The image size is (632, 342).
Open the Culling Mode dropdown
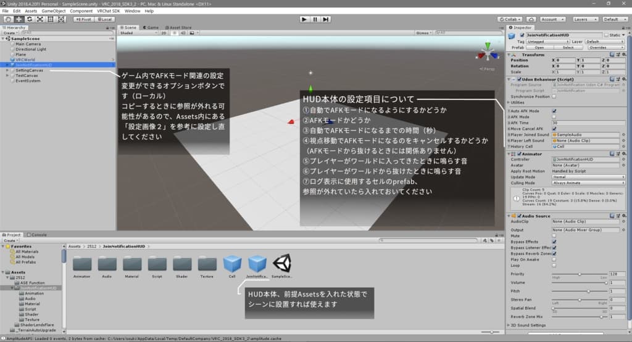[588, 183]
